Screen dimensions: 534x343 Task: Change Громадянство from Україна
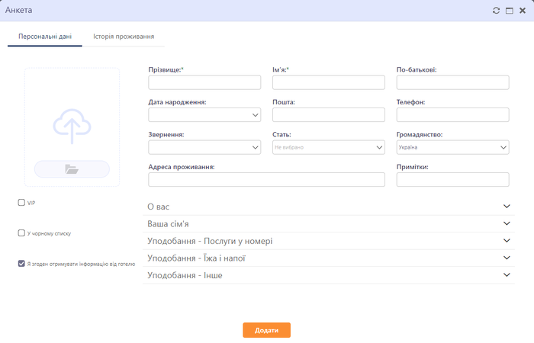[x=452, y=148]
